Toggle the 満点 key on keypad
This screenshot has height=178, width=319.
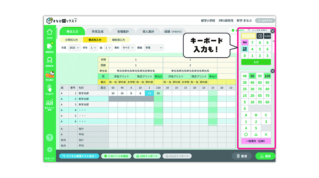[245, 43]
